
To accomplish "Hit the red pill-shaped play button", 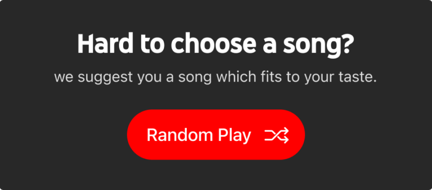I will click(216, 135).
